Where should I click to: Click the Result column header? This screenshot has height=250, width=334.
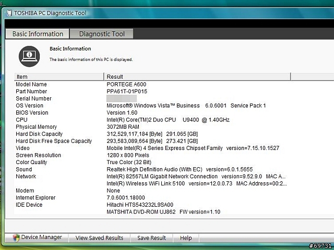(197, 77)
